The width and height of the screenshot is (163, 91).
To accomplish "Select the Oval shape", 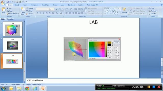I will [x=118, y=8].
